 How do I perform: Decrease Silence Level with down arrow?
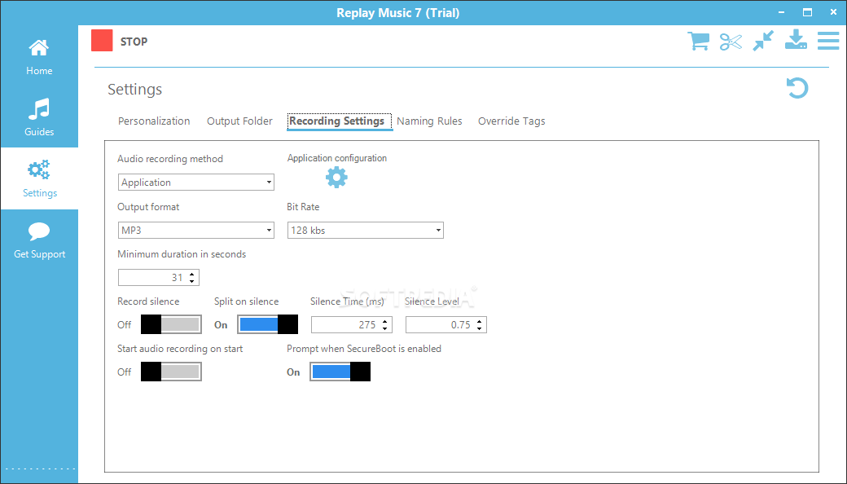[479, 328]
